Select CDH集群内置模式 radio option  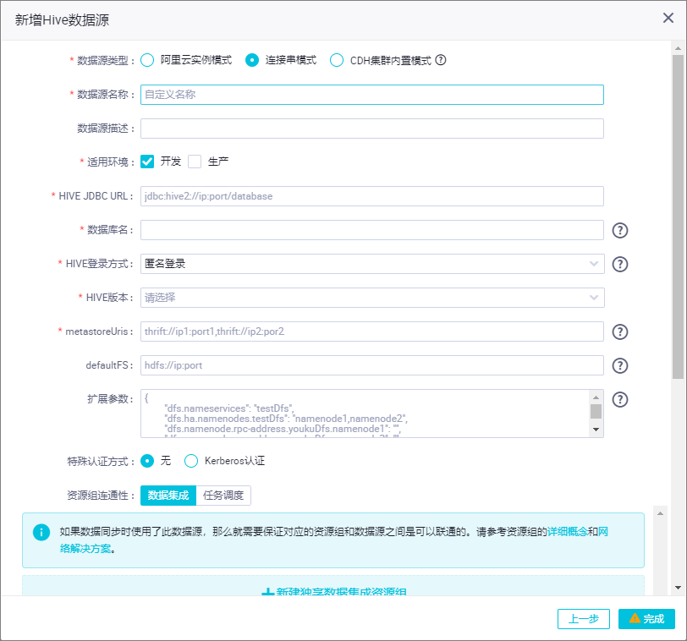(x=337, y=60)
